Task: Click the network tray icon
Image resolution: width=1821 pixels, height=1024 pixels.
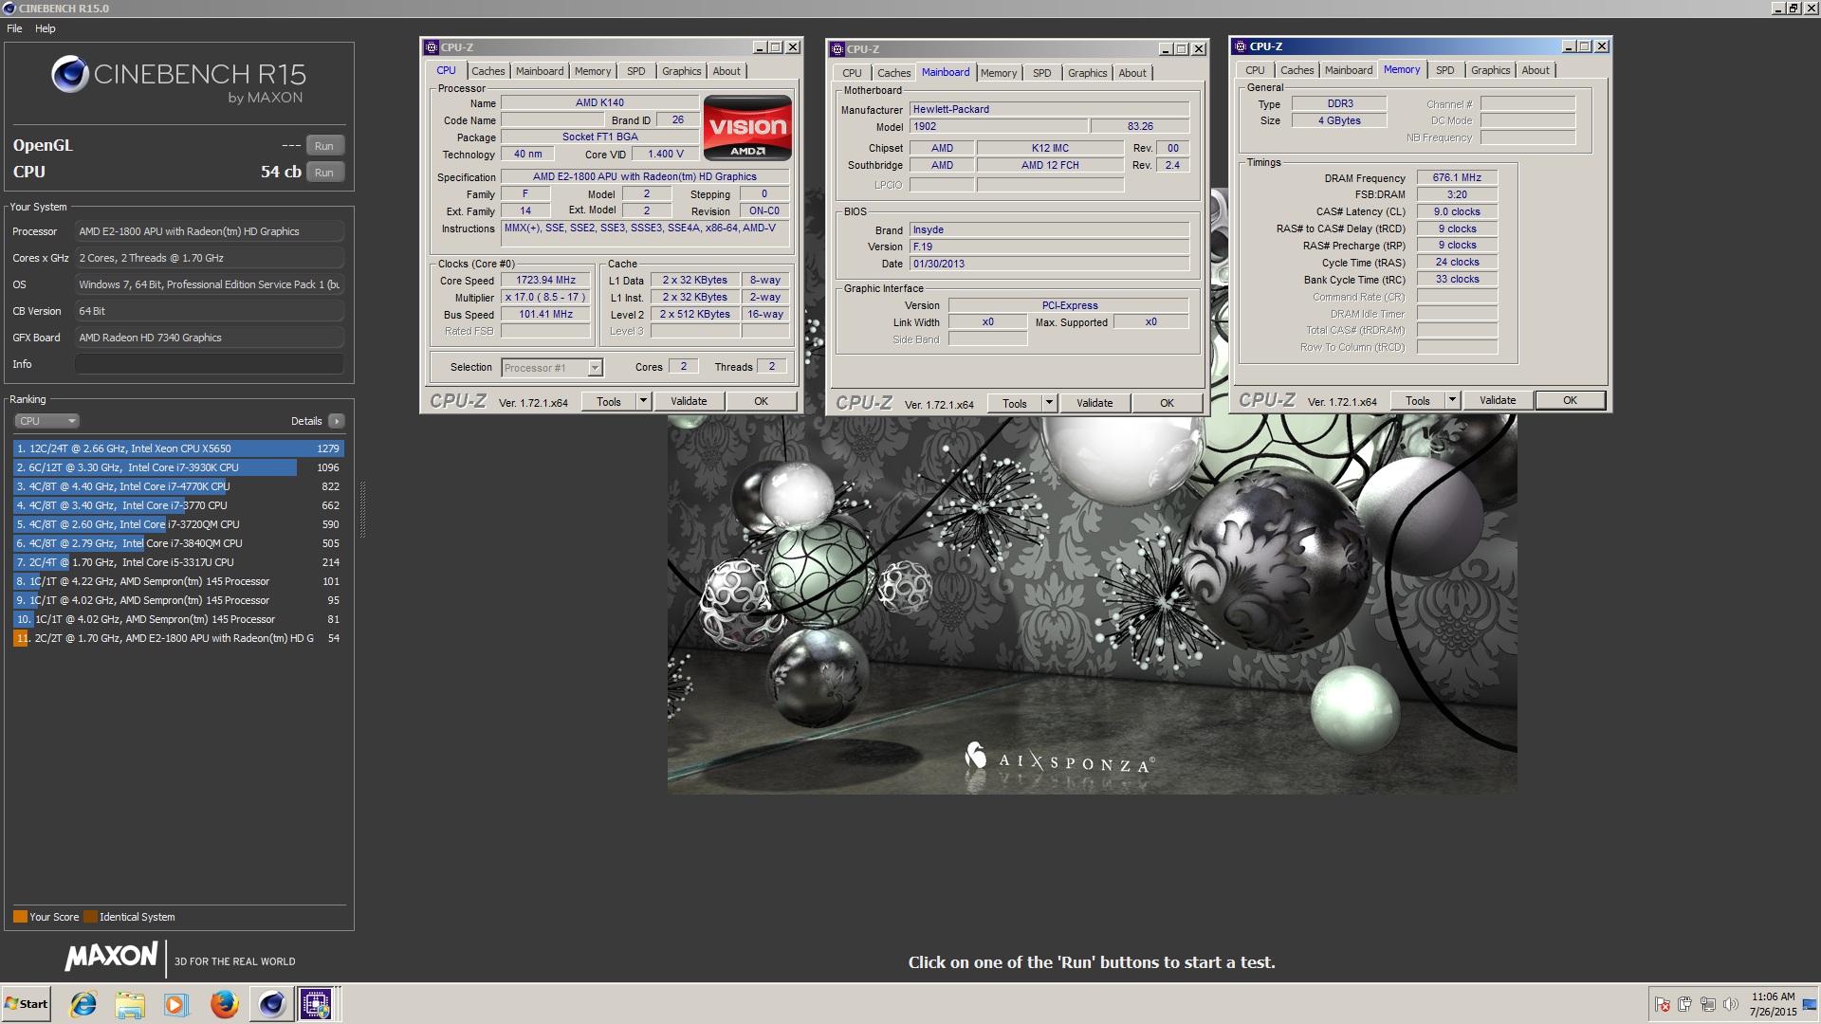Action: 1707,1004
